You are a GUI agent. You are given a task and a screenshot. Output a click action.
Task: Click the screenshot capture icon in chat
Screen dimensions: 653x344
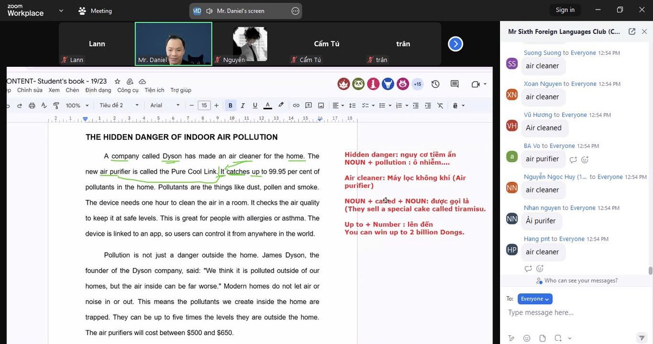click(558, 338)
